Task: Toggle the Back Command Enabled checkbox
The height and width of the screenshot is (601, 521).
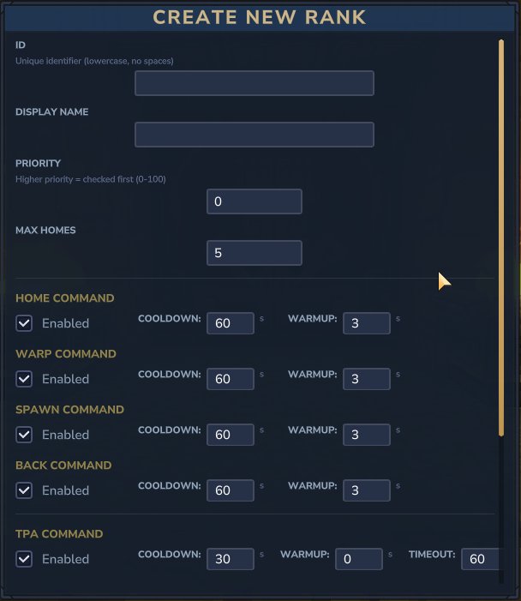Action: pyautogui.click(x=24, y=490)
